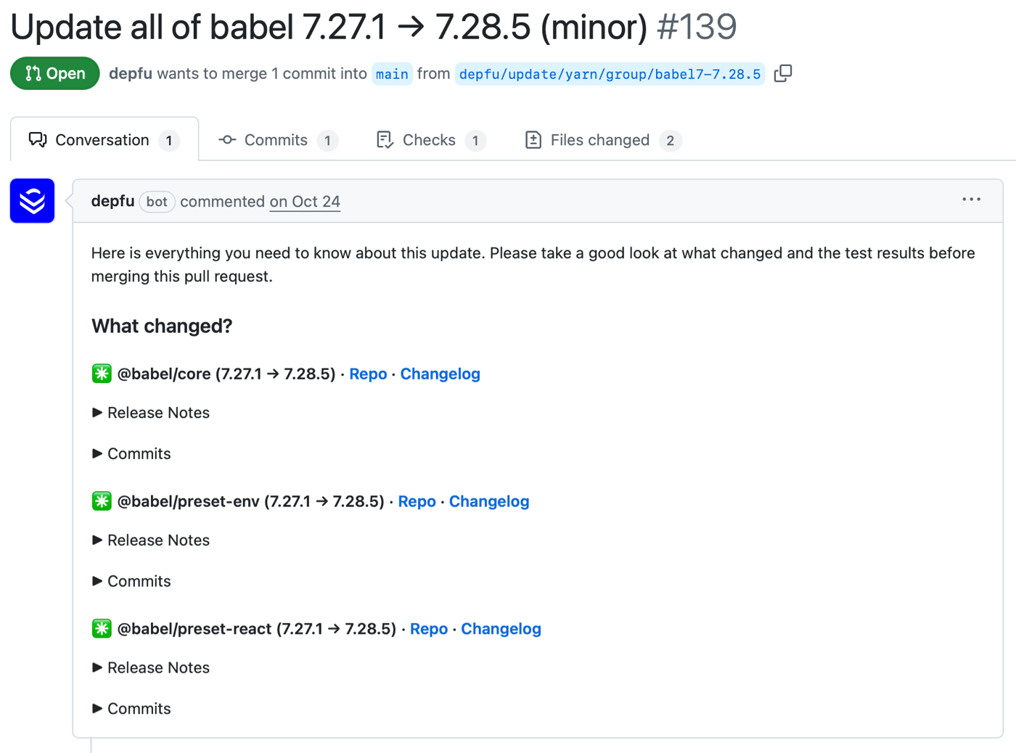This screenshot has width=1016, height=753.
Task: Open the depfu/update/yarn/group/babel7-7.28.5 branch link
Action: click(x=610, y=74)
